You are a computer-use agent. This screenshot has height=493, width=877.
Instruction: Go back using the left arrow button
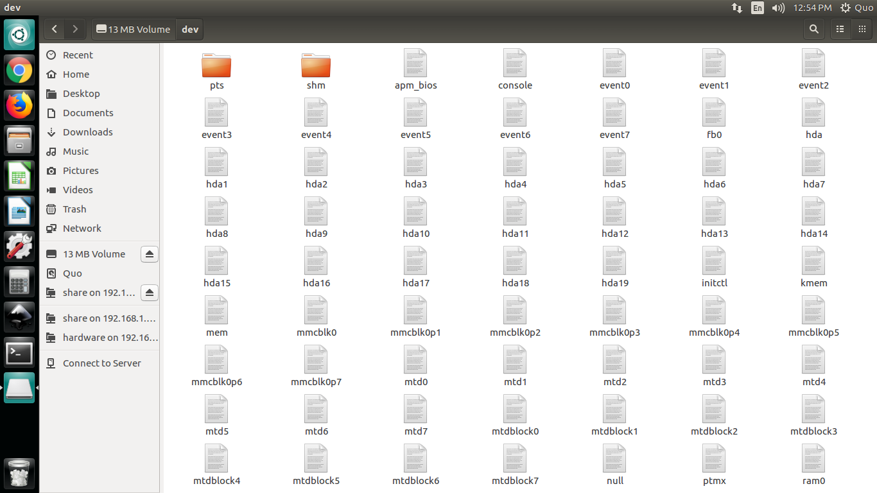[55, 29]
